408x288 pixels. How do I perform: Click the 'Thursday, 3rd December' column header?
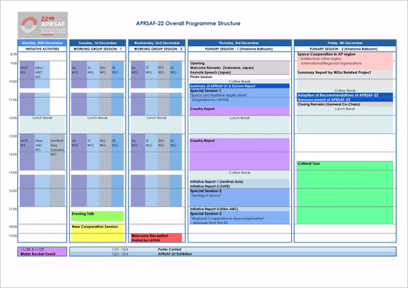pyautogui.click(x=239, y=43)
